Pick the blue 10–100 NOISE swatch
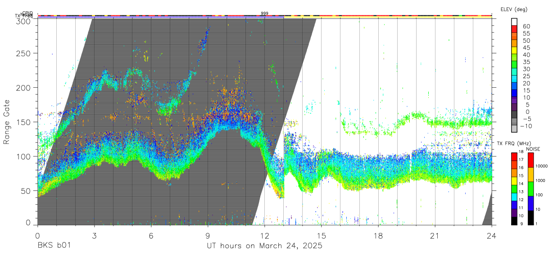 tap(530, 203)
